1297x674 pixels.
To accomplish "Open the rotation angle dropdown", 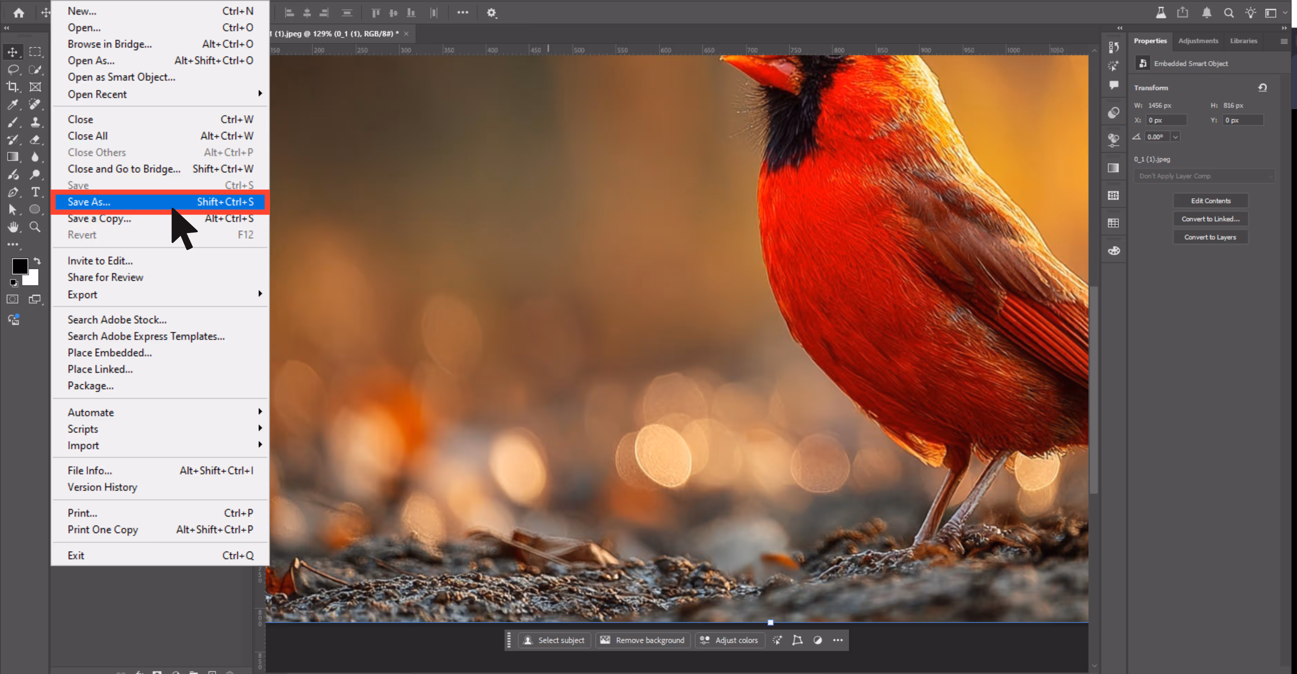I will click(x=1175, y=137).
